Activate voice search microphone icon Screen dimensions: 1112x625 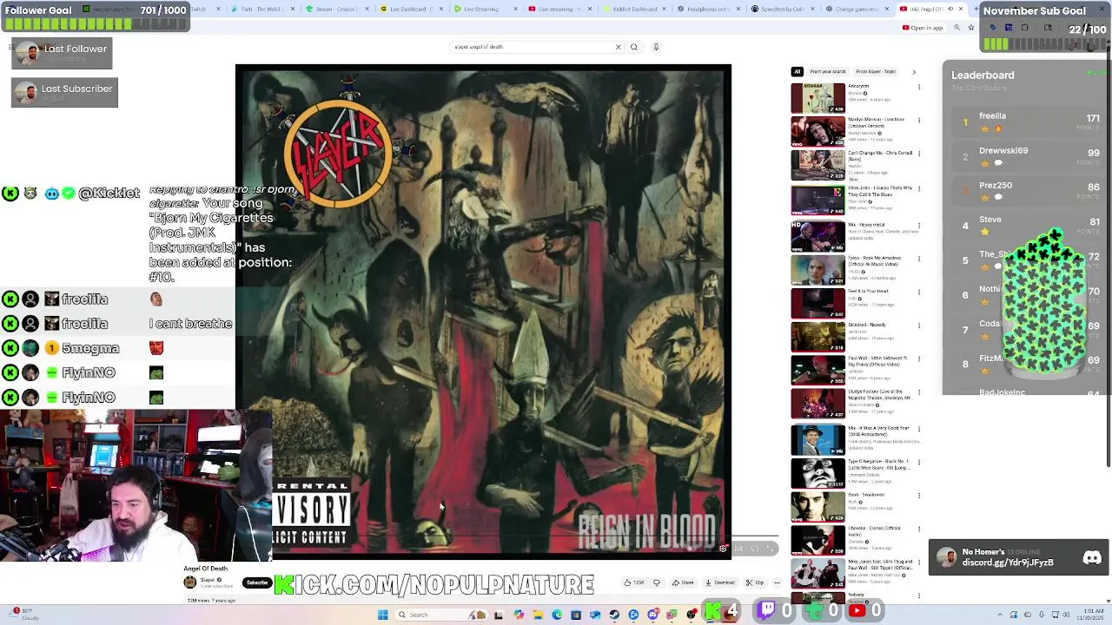click(656, 47)
